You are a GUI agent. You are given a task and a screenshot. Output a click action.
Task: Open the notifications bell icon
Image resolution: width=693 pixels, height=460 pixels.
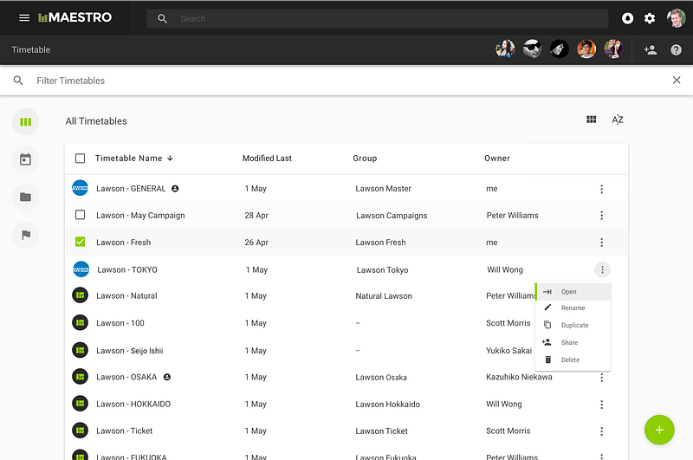tap(627, 18)
